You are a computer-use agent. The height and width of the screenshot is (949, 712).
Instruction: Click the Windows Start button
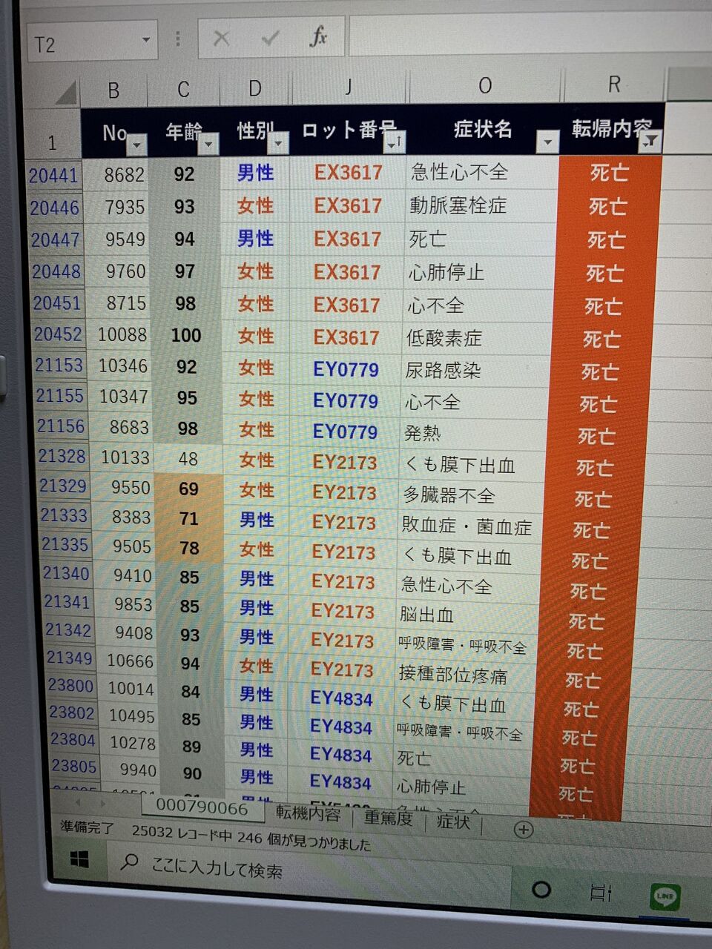(x=79, y=860)
